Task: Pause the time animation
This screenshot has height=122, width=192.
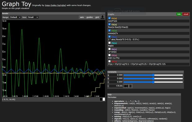Action: [x=130, y=86]
